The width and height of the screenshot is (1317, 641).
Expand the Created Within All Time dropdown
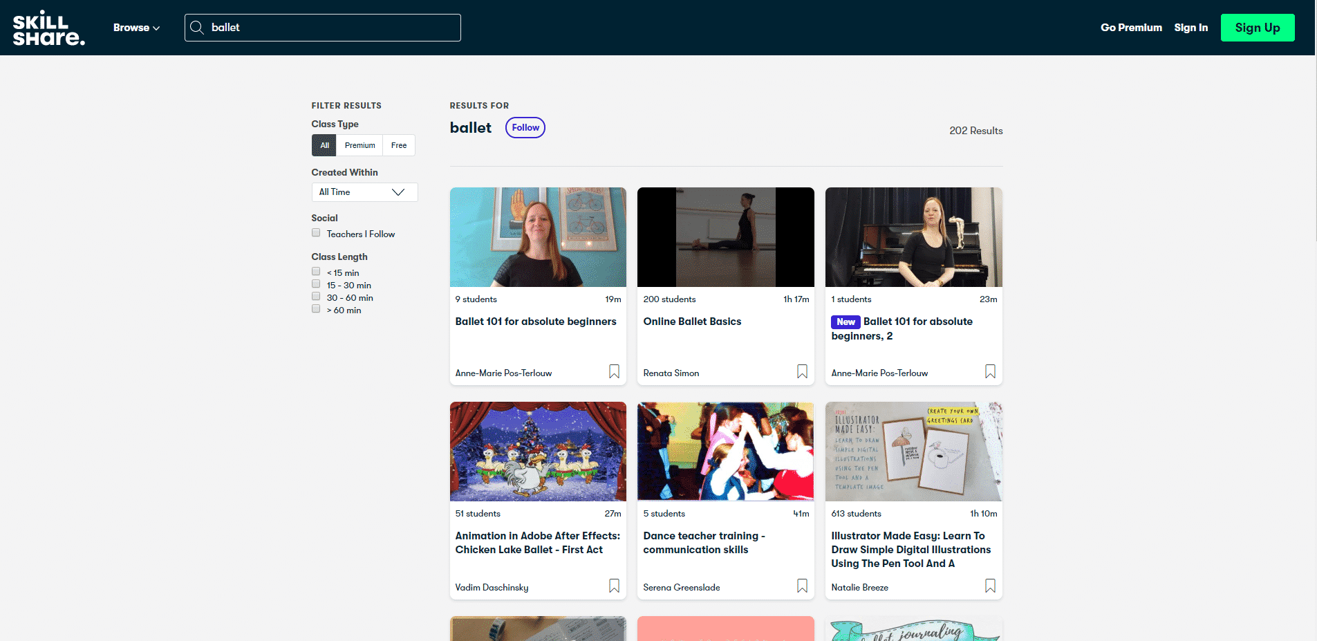(x=364, y=192)
